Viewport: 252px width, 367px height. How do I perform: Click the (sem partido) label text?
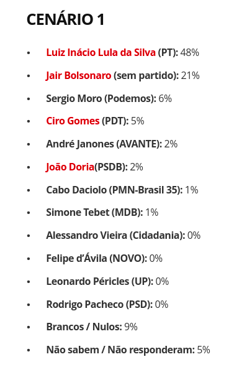tap(146, 76)
